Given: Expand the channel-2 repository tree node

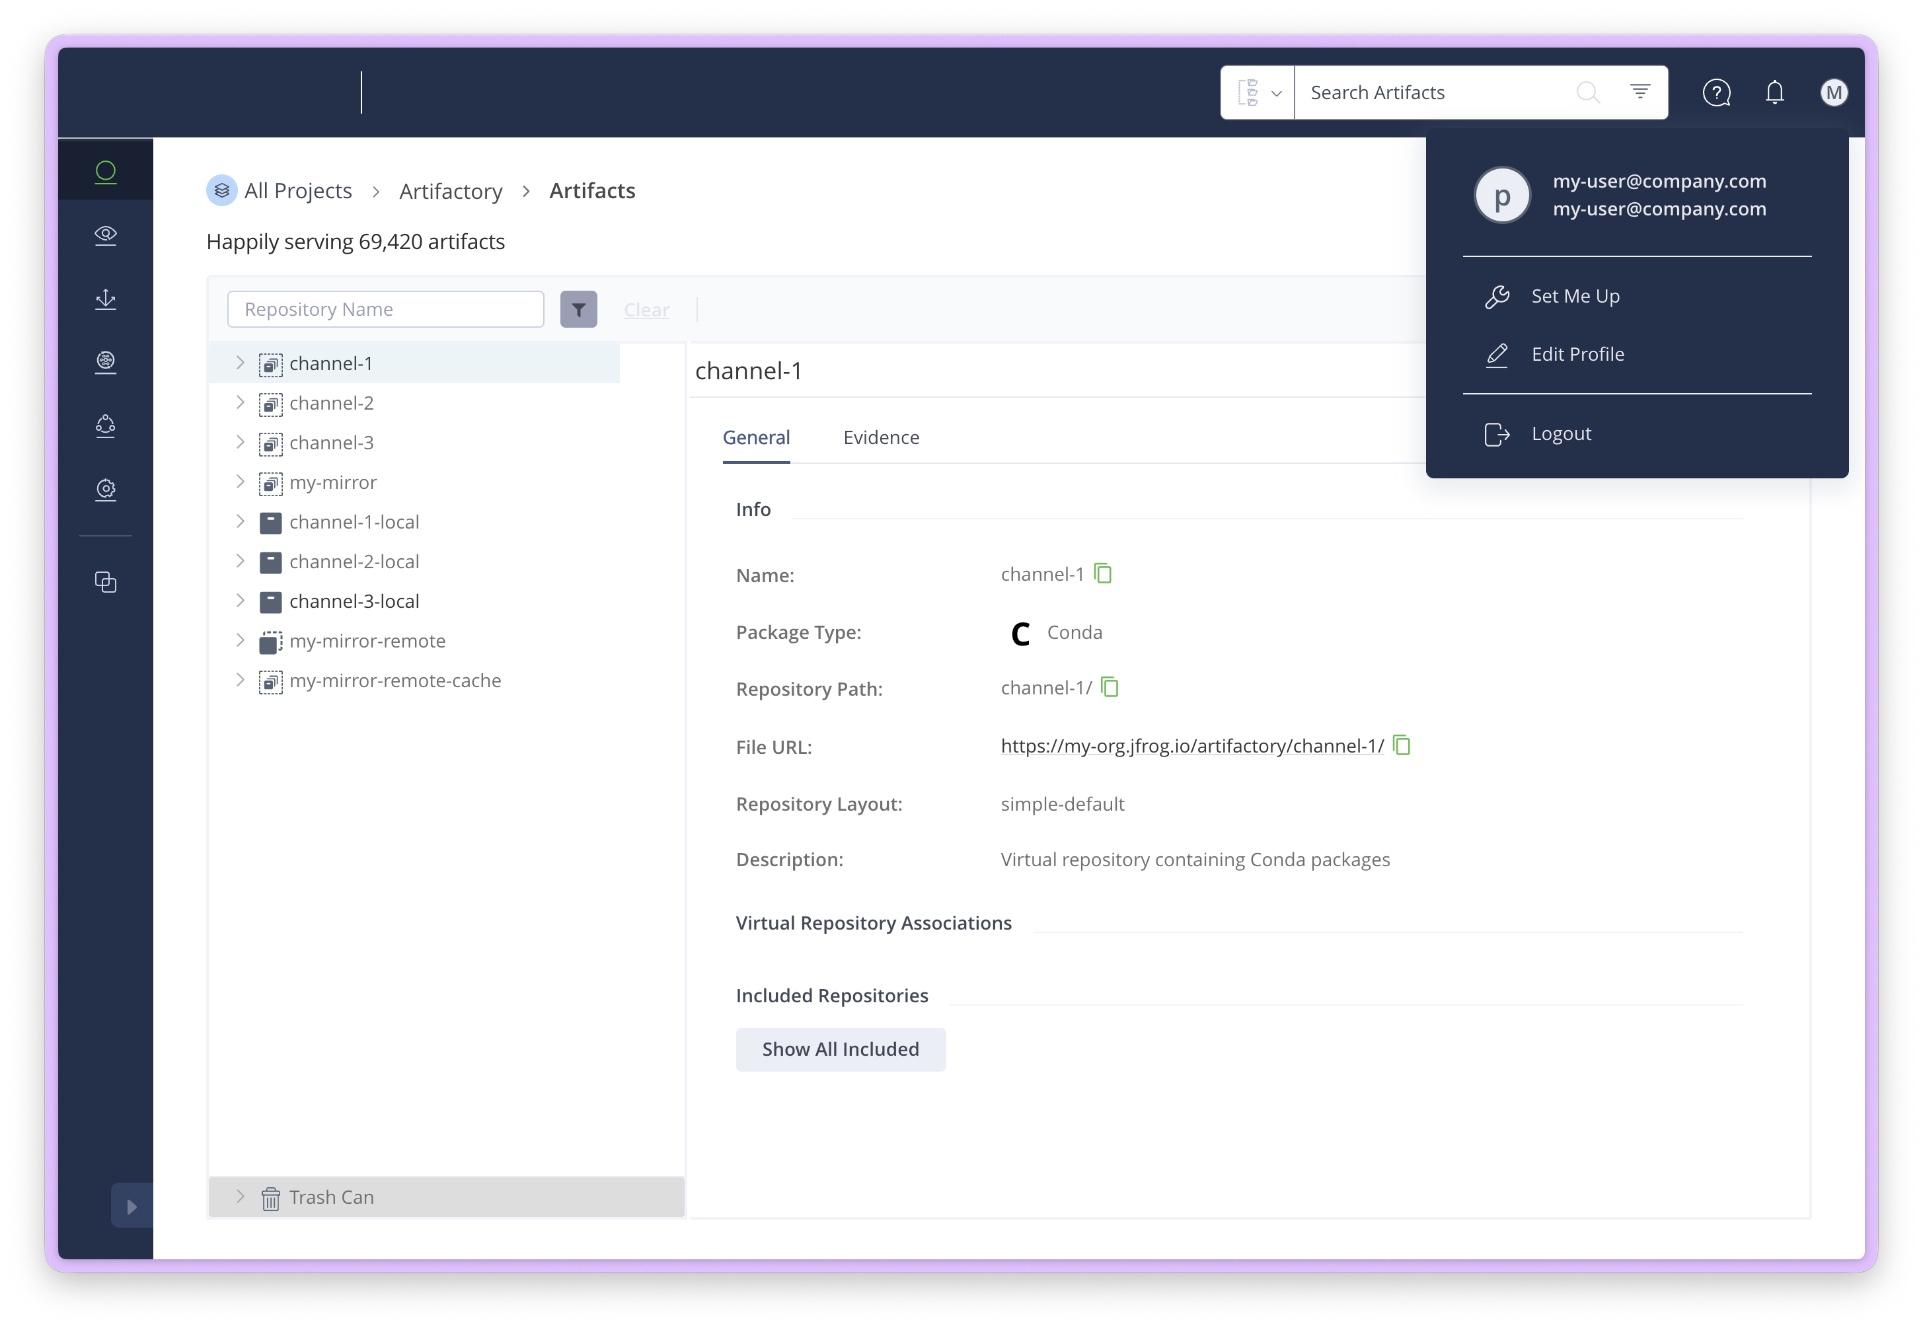Looking at the screenshot, I should click(x=241, y=403).
